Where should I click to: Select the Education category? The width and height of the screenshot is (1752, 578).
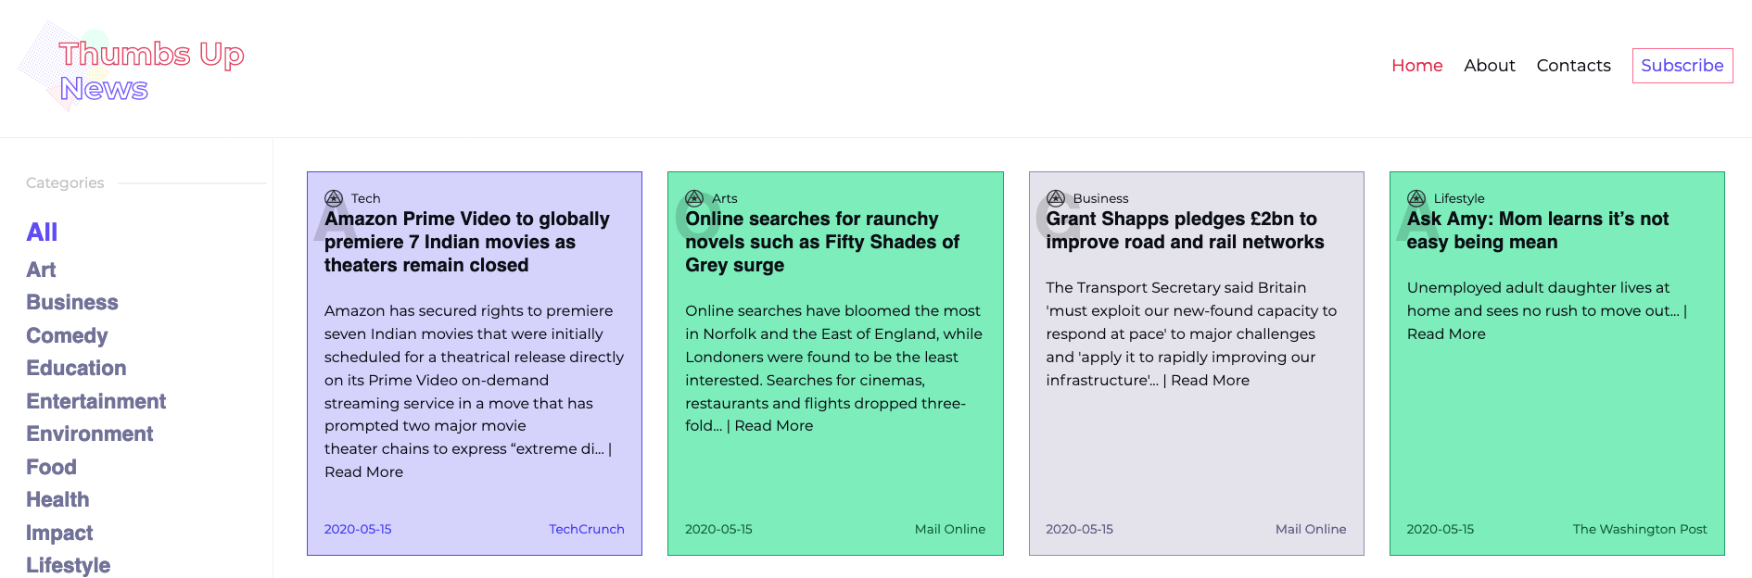[76, 368]
